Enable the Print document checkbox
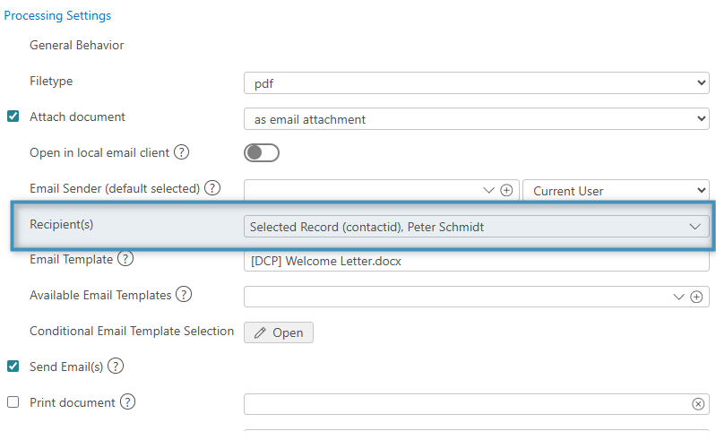The image size is (716, 440). click(13, 402)
